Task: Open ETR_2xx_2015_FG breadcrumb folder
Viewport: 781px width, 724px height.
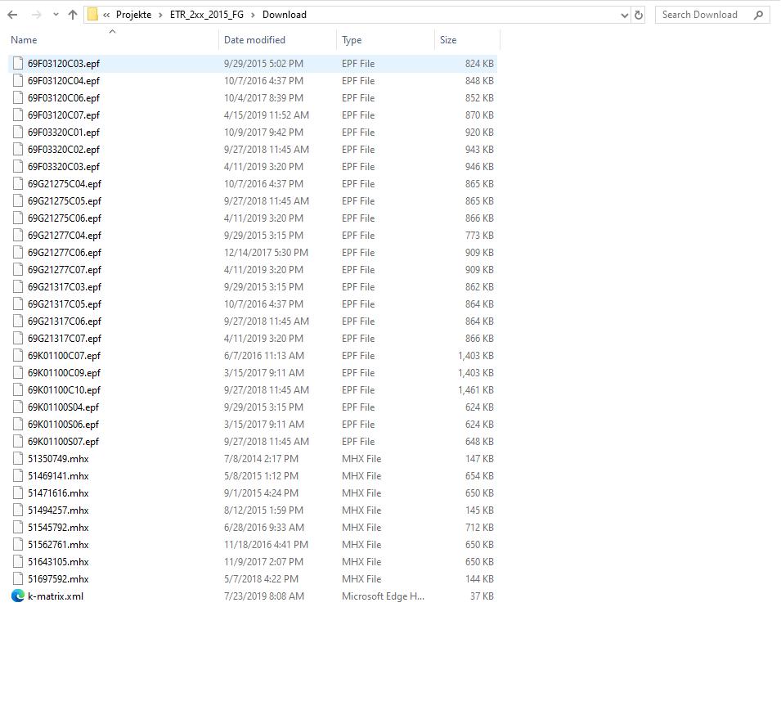Action: 207,15
